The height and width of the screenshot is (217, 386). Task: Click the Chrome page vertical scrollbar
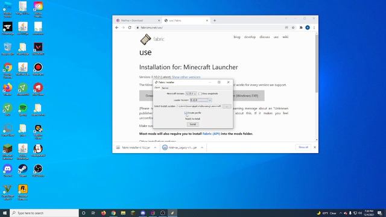(x=316, y=64)
